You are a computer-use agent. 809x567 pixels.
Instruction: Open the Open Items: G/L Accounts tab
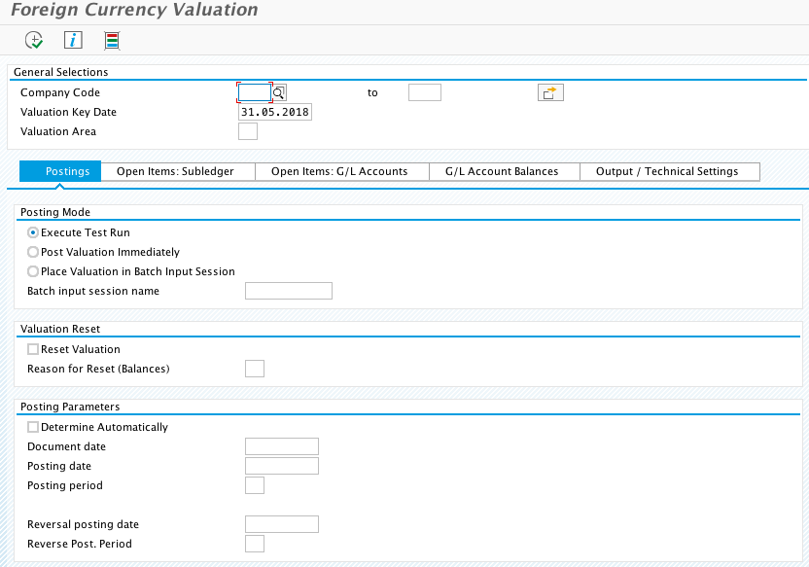coord(339,171)
